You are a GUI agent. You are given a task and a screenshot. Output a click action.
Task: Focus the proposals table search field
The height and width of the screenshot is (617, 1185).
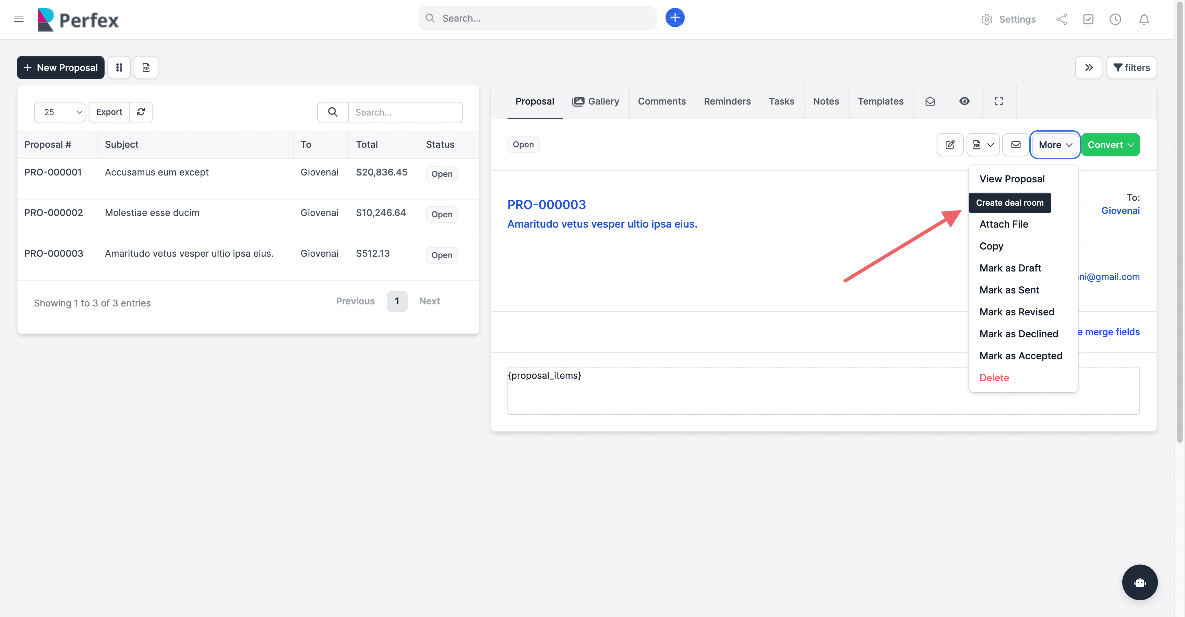(x=405, y=112)
